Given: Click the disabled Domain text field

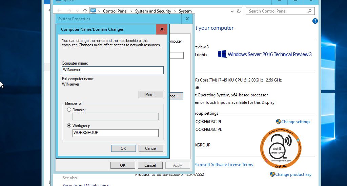Looking at the screenshot, I should (x=116, y=116).
